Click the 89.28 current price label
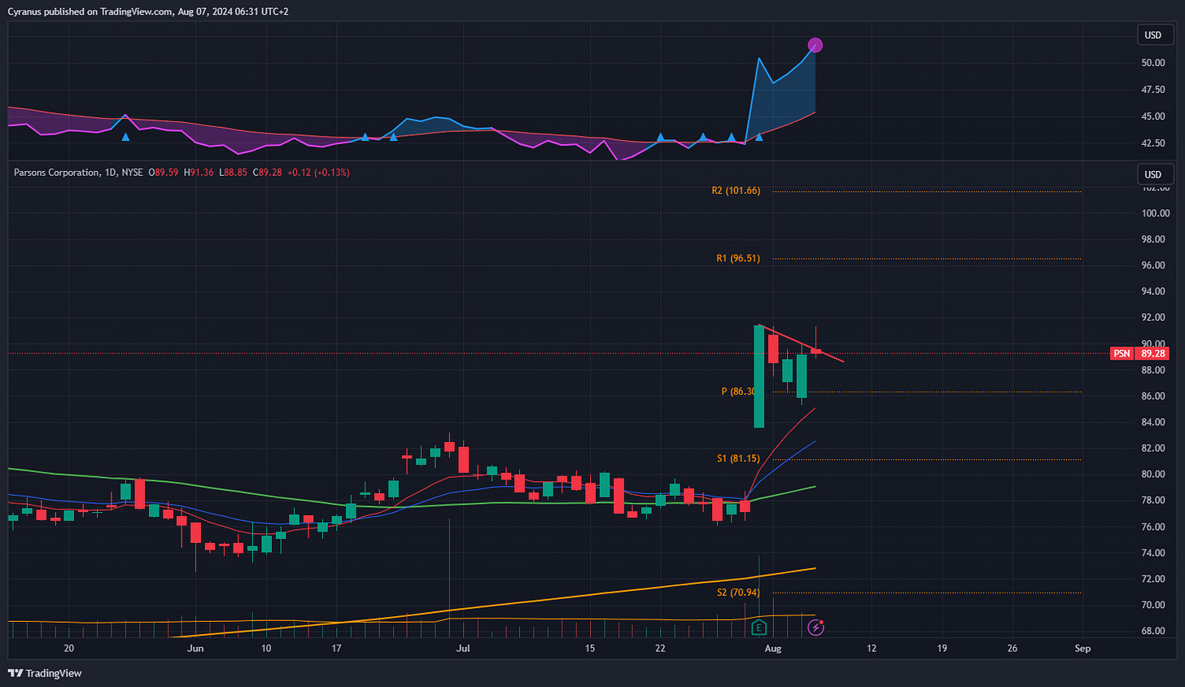The image size is (1185, 687). 1152,353
